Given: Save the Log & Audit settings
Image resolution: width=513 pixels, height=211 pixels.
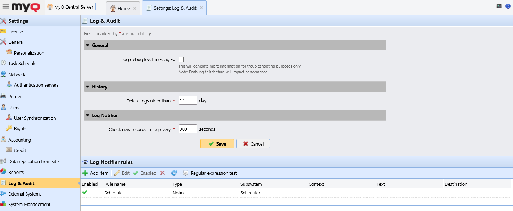Looking at the screenshot, I should [x=217, y=143].
